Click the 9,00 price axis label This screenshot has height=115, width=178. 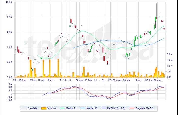click(10, 17)
